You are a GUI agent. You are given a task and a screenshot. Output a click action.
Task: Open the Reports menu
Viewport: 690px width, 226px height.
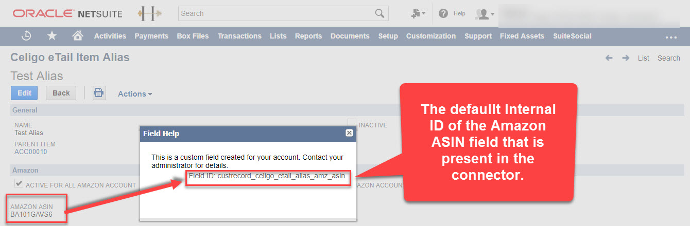[x=308, y=36]
